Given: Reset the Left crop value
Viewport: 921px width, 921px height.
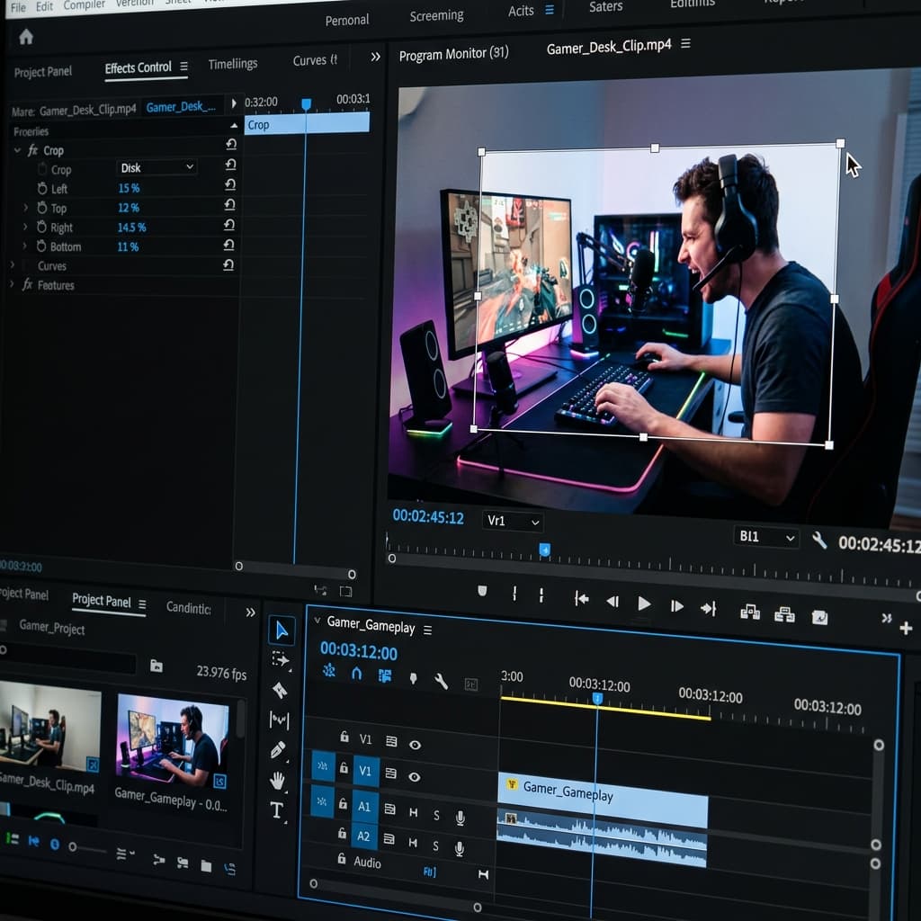Looking at the screenshot, I should [x=230, y=184].
